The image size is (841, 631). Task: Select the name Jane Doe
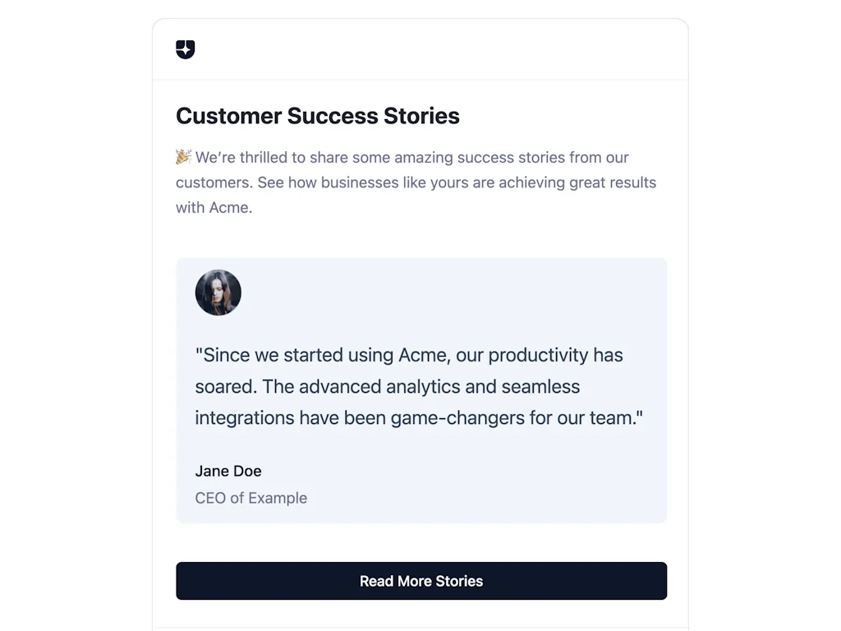tap(228, 471)
